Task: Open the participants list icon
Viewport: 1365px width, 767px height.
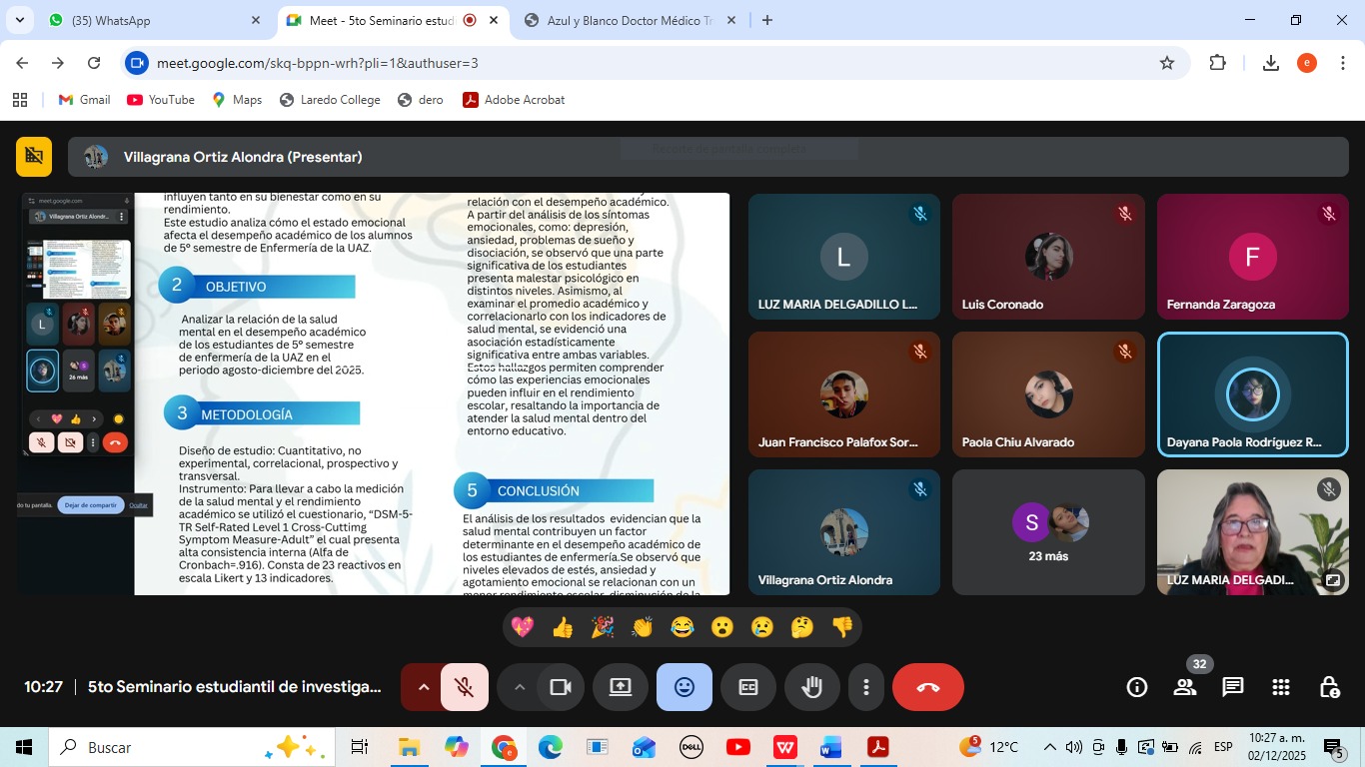Action: [1185, 687]
